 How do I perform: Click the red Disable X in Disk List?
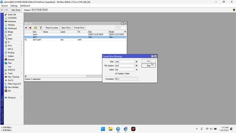click(x=30, y=28)
